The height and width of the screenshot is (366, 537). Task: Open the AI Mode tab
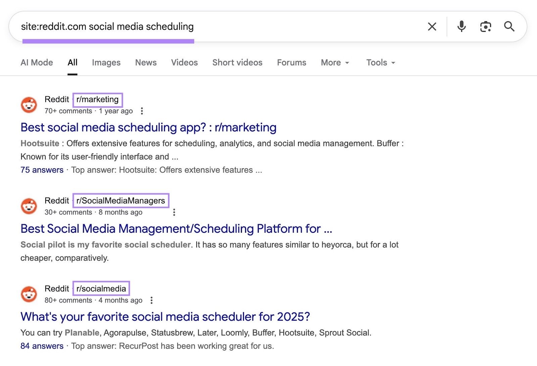tap(37, 62)
